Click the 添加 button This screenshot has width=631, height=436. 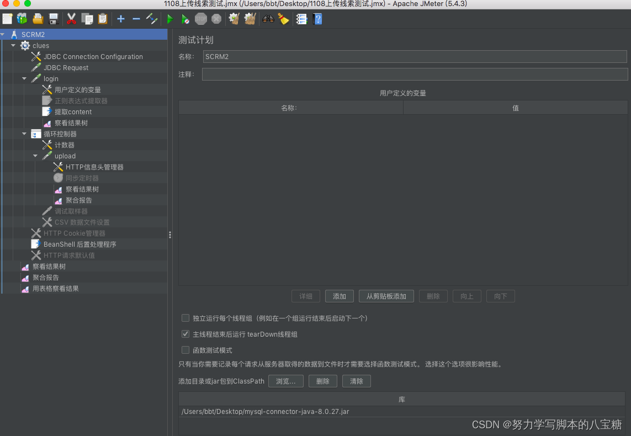coord(340,296)
